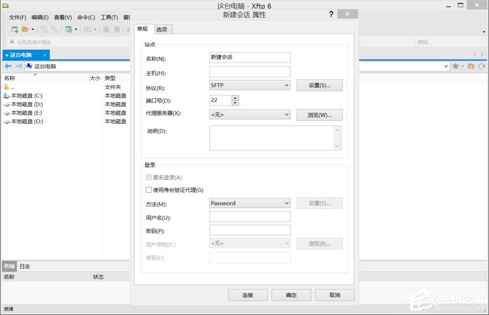Click the transfer run toolbar icon
Image resolution: width=489 pixels, height=315 pixels.
click(x=88, y=29)
